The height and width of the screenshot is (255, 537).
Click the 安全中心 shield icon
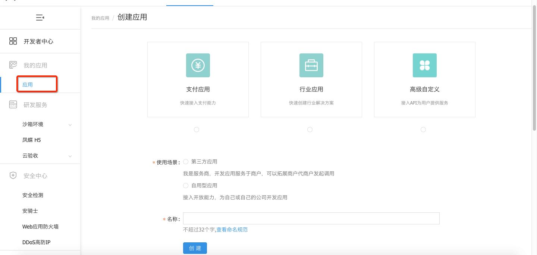point(13,175)
